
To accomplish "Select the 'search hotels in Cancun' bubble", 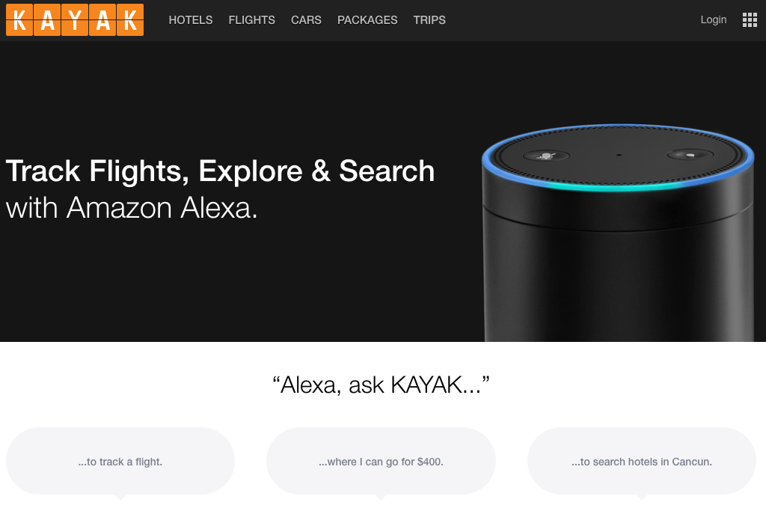I will click(642, 462).
